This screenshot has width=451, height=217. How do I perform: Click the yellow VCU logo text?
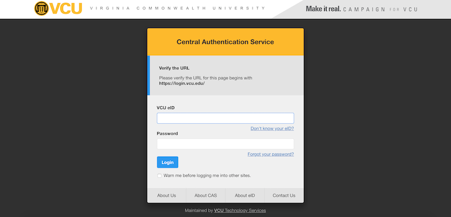click(x=66, y=8)
